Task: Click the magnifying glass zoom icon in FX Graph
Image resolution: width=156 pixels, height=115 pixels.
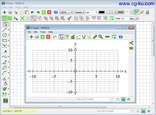Action: (101, 37)
